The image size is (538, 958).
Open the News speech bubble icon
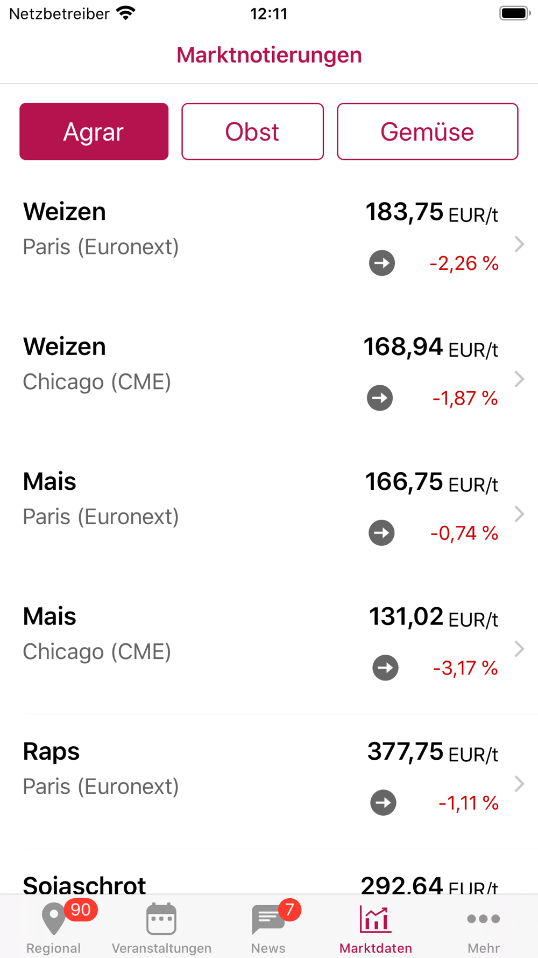click(268, 919)
